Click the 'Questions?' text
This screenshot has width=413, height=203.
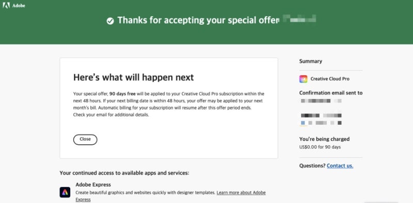coord(312,166)
